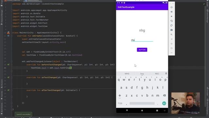Open emulator extended controls (three dots)
The height and width of the screenshot is (118, 209).
[171, 53]
